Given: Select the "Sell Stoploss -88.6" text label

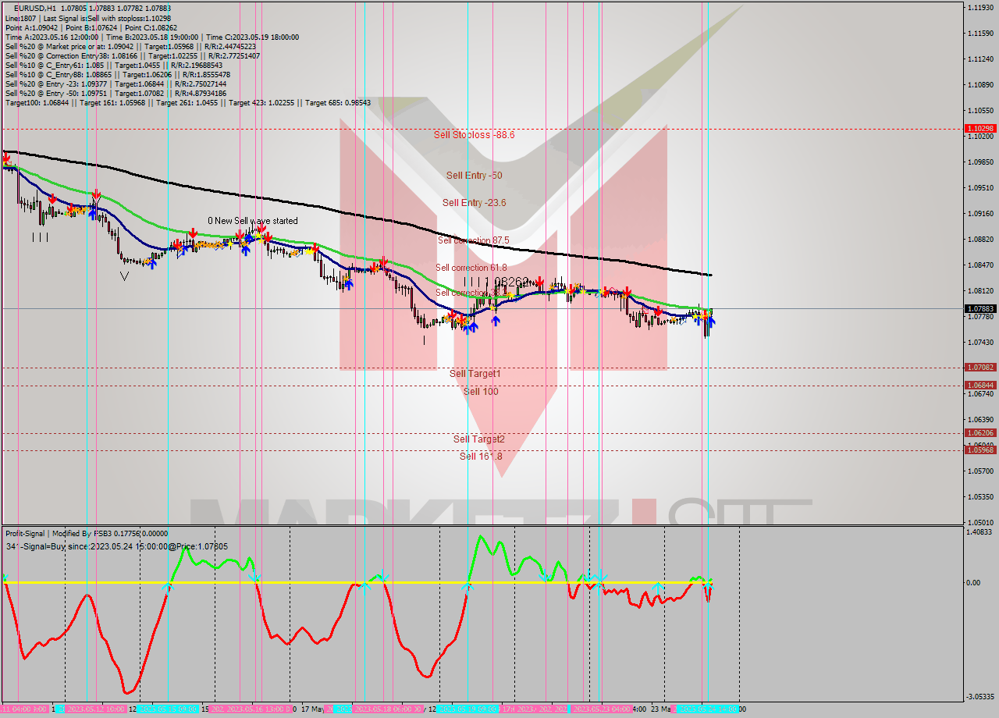Looking at the screenshot, I should click(x=472, y=134).
